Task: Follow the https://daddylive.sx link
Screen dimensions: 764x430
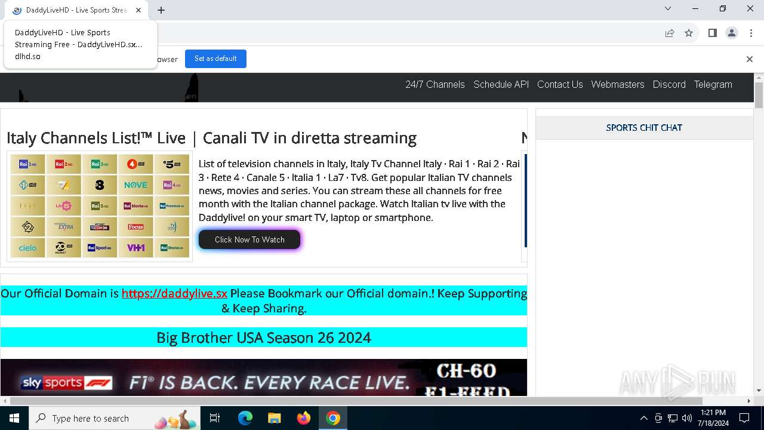Action: (x=174, y=293)
